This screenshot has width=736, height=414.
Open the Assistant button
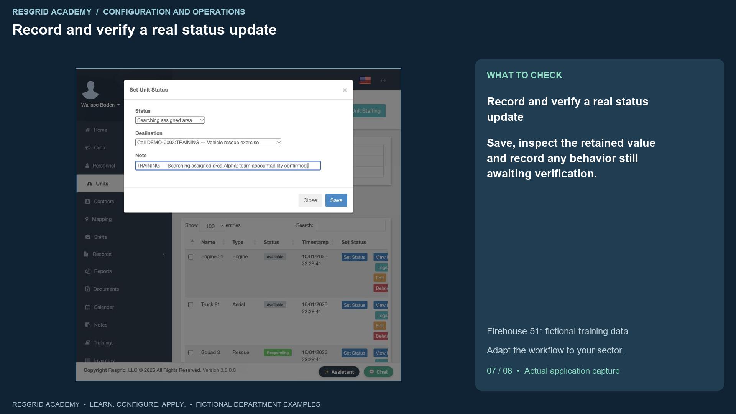[x=339, y=372]
